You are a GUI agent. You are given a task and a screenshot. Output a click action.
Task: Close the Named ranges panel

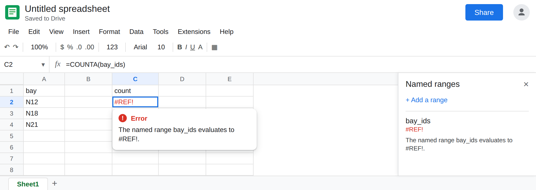(526, 84)
